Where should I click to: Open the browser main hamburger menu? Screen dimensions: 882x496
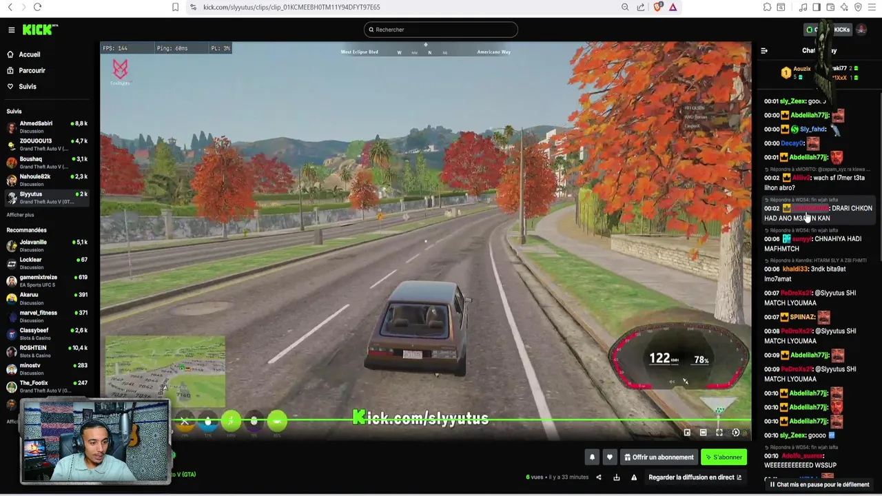[872, 7]
